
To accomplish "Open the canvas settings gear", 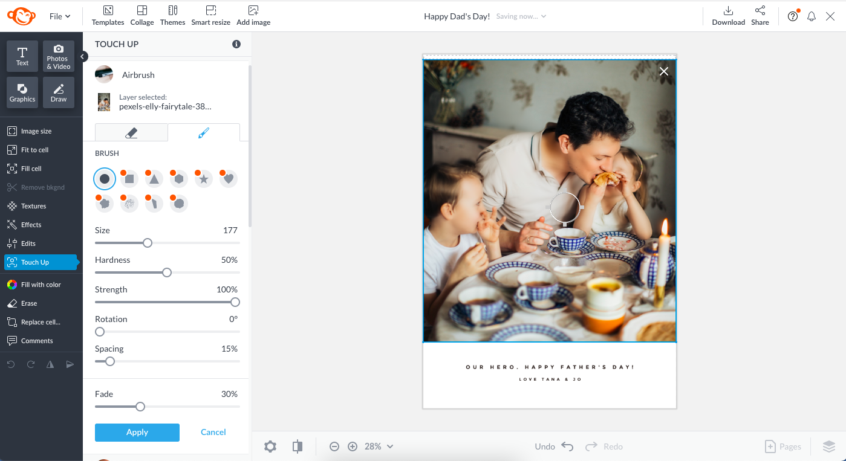I will coord(270,446).
